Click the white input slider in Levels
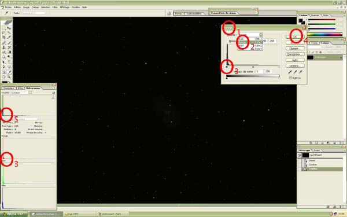Viewport: 347px width, 217px height. [279, 67]
